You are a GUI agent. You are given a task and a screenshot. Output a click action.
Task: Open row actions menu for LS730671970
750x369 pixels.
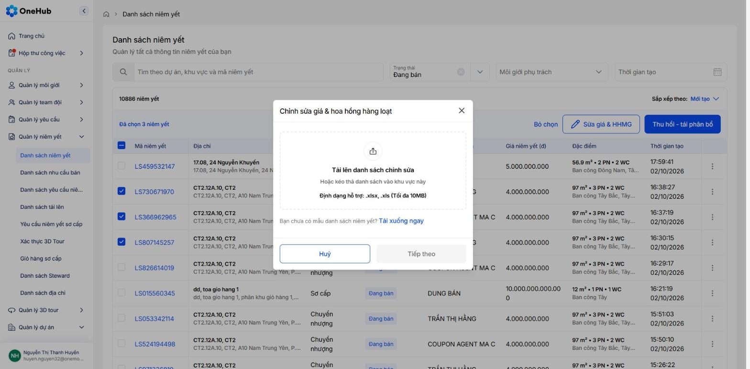tap(712, 192)
